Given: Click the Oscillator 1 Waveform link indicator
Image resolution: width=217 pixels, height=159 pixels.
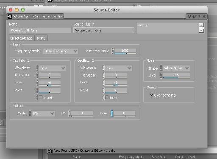Looking at the screenshot, I should tap(37, 68).
